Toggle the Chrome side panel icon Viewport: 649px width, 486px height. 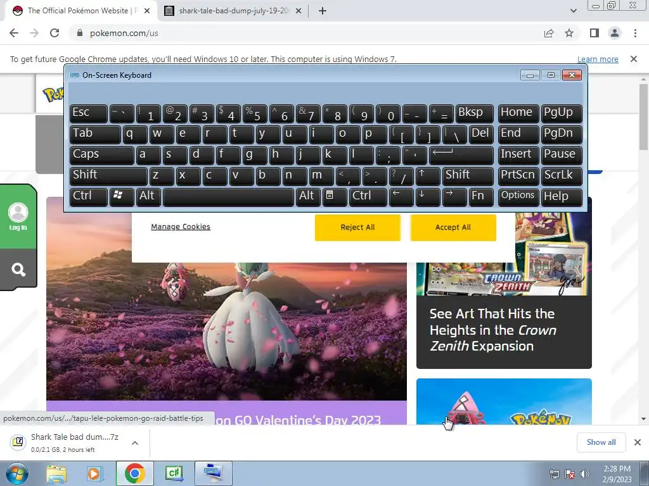click(594, 33)
